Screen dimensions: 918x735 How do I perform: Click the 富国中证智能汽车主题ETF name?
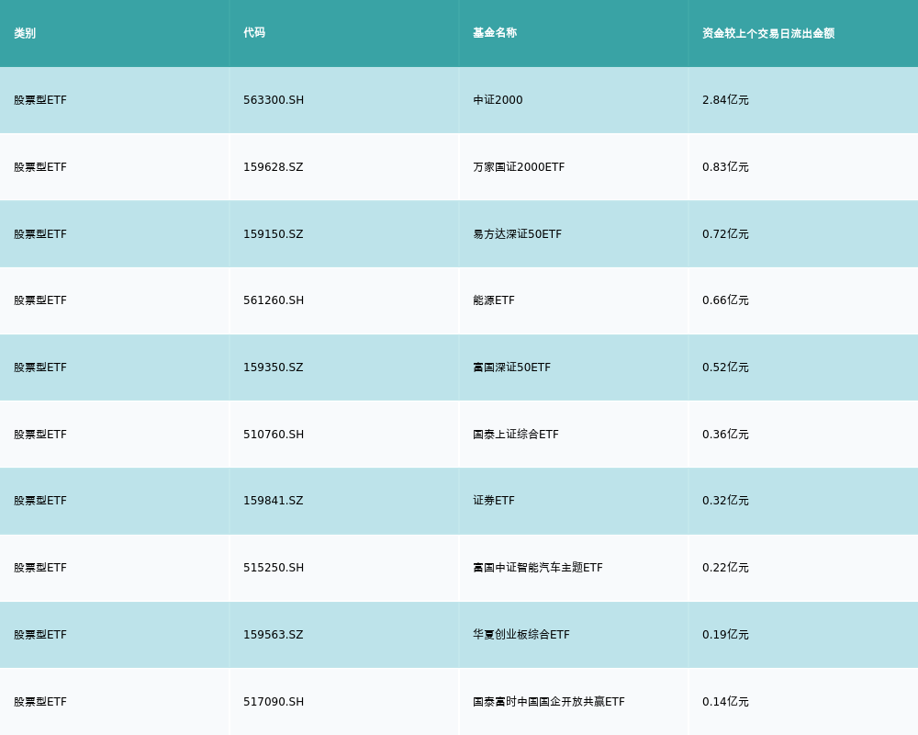537,568
